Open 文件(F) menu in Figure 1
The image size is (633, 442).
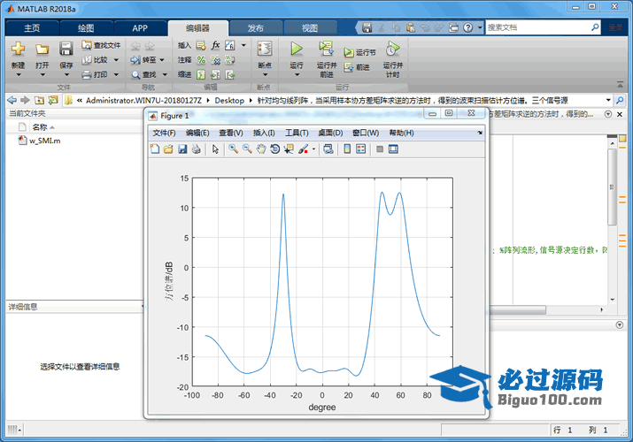click(x=164, y=133)
